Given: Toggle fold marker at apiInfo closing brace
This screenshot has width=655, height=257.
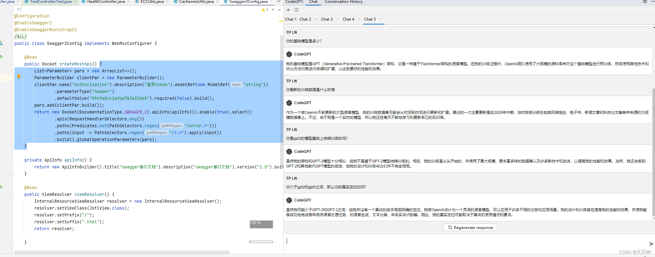Looking at the screenshot, I should (13, 174).
